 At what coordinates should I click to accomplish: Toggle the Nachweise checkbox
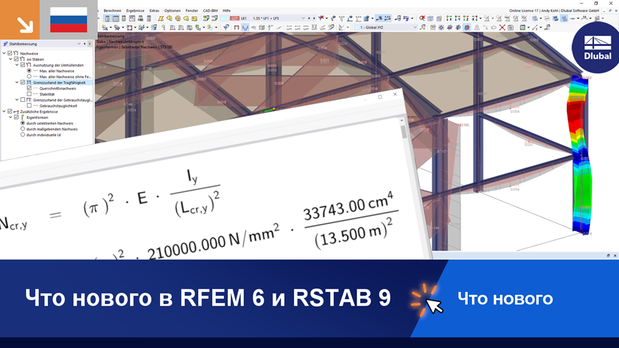[x=10, y=53]
